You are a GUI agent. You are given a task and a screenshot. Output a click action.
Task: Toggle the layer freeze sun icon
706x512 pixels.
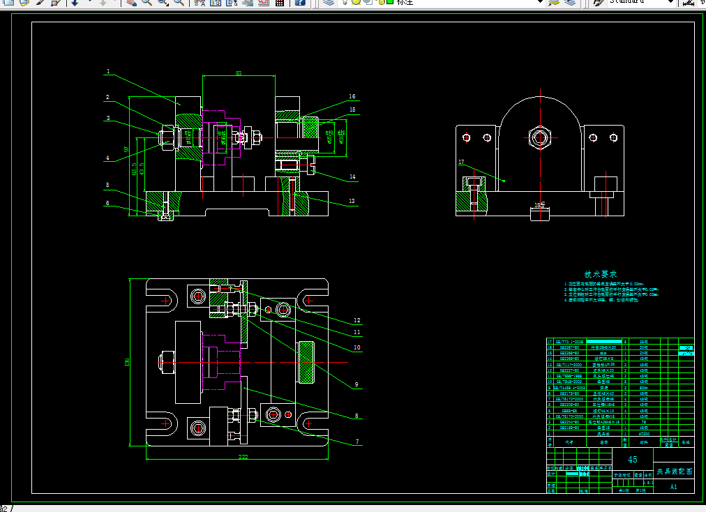[x=356, y=2]
